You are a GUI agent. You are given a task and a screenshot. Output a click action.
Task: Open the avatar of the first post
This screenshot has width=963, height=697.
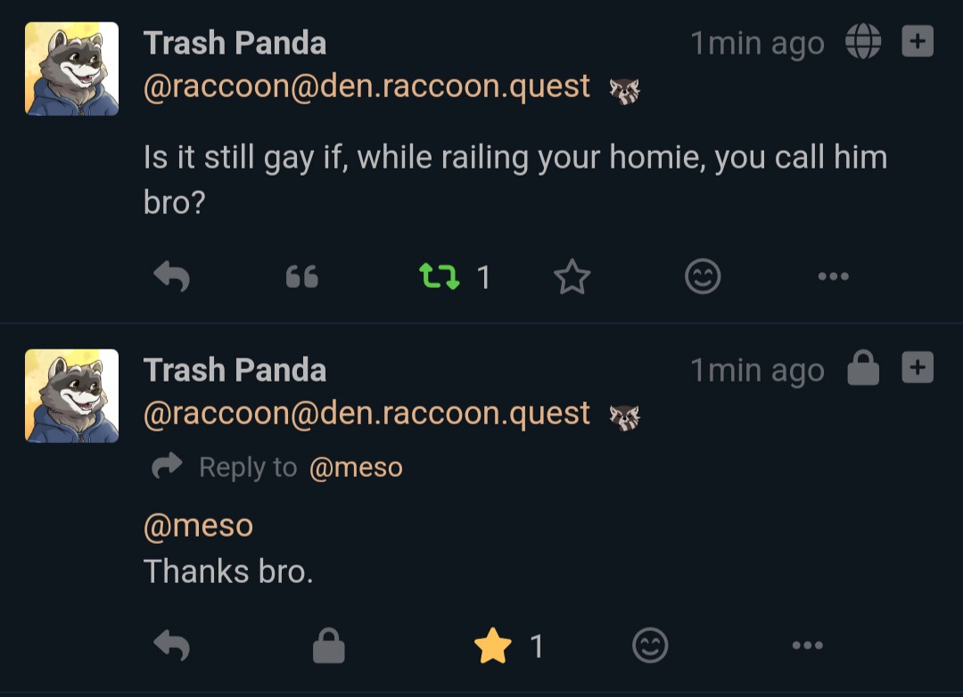click(71, 69)
